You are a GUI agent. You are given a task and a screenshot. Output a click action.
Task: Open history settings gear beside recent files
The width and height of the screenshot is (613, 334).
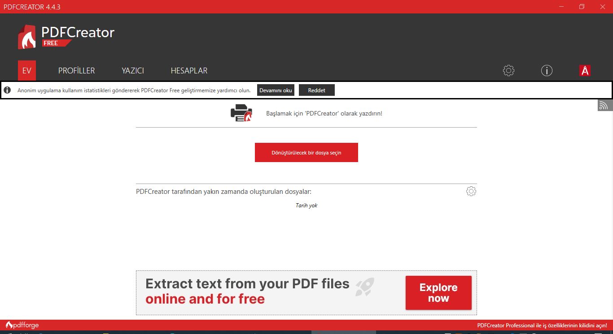tap(471, 192)
